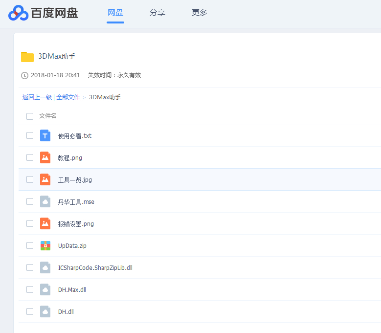Click the 失效时间:永久有效 expiry text

[114, 75]
